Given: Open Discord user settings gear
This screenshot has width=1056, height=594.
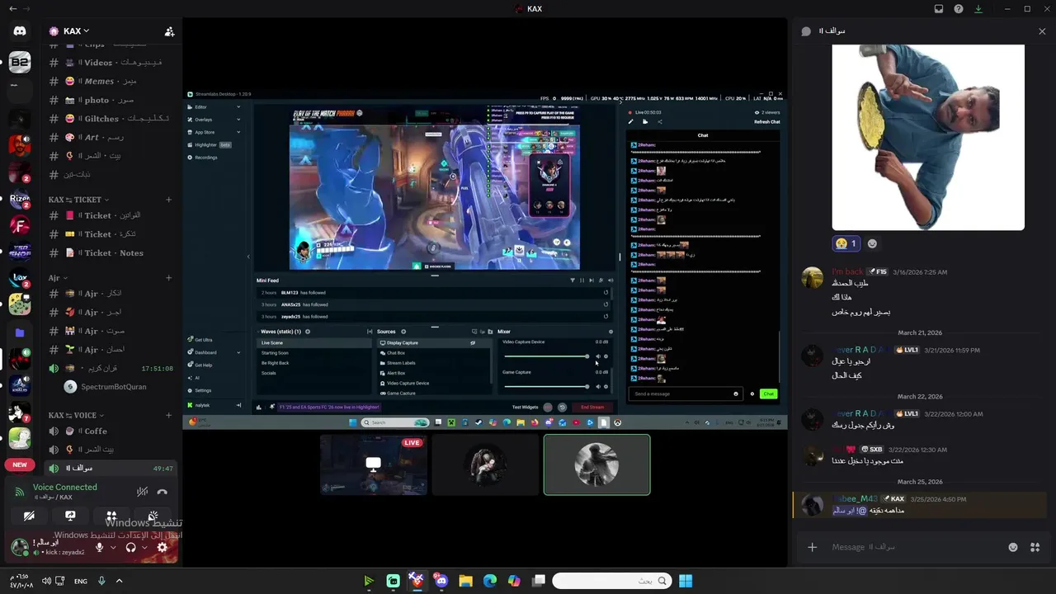Looking at the screenshot, I should click(162, 547).
